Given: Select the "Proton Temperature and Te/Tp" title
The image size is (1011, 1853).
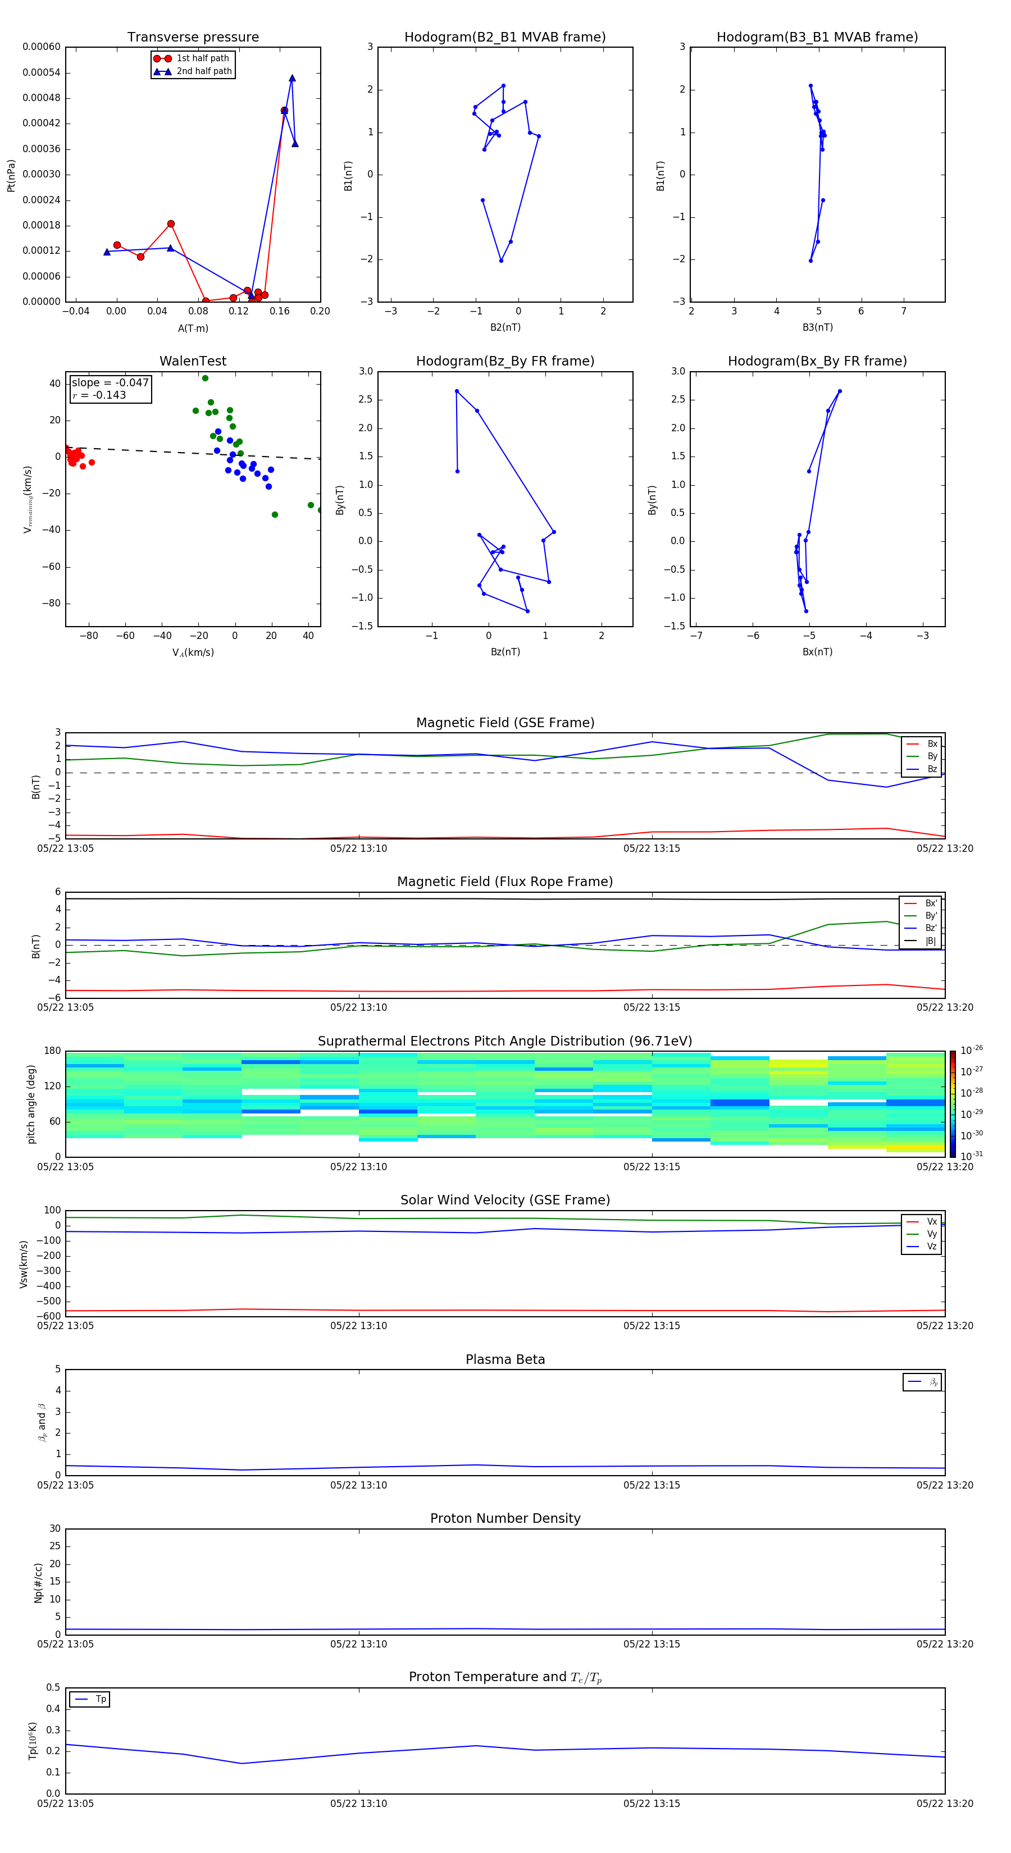Looking at the screenshot, I should coord(505,1677).
